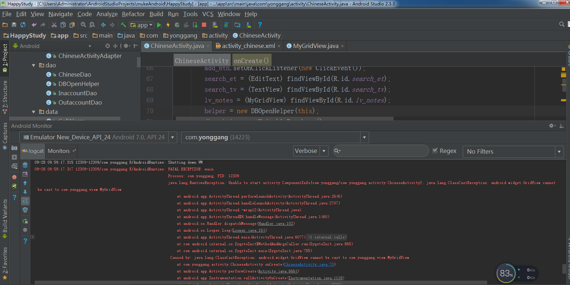Select the logcat tab
This screenshot has height=285, width=570.
[33, 151]
